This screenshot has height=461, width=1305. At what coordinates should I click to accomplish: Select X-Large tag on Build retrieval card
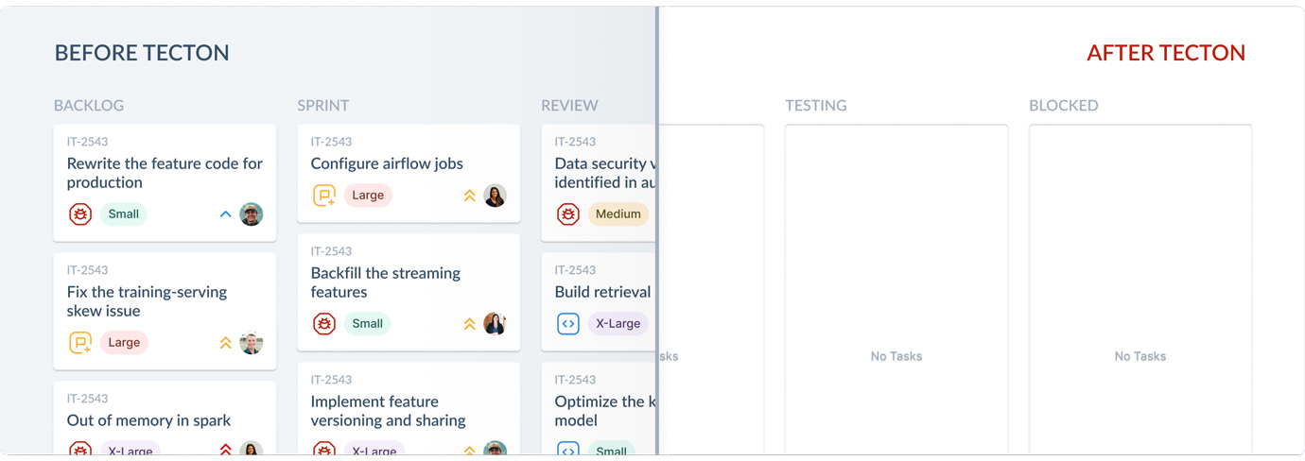point(618,324)
